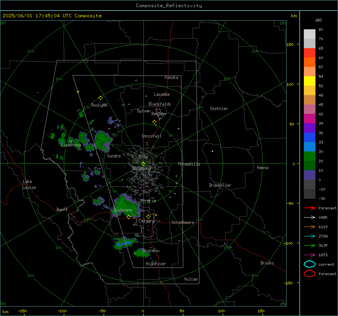The width and height of the screenshot is (338, 316).
Task: Click the Lake Louise label
Action: (29, 184)
